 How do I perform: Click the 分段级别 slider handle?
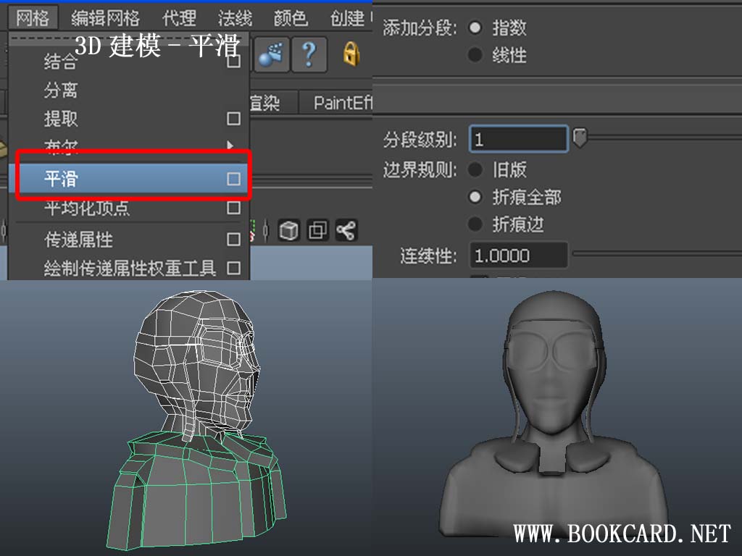click(580, 138)
